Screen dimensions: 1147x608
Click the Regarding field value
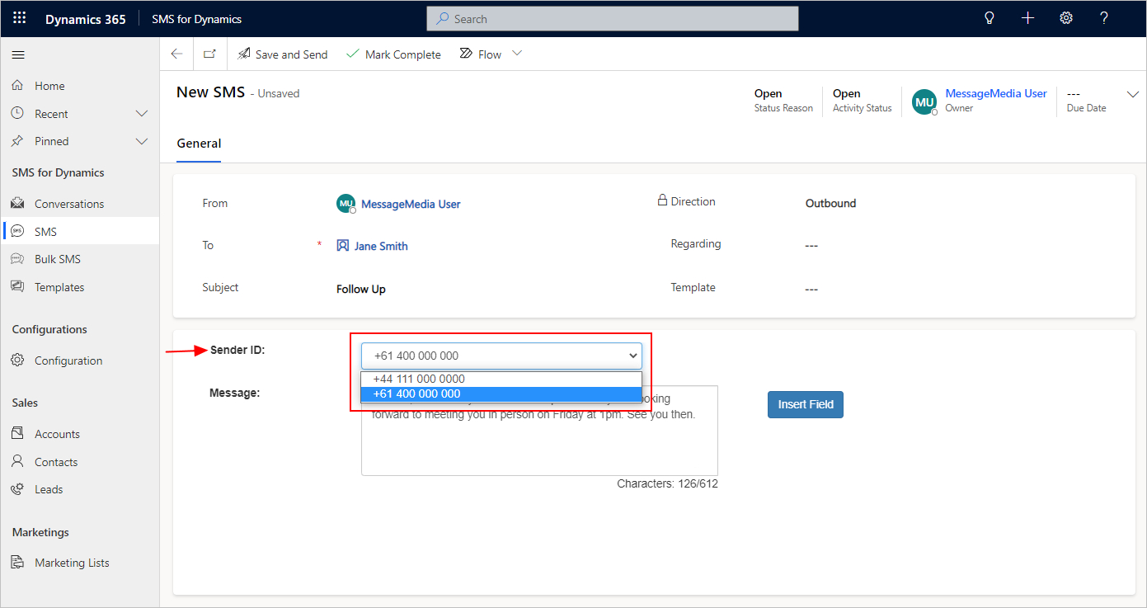coord(811,246)
